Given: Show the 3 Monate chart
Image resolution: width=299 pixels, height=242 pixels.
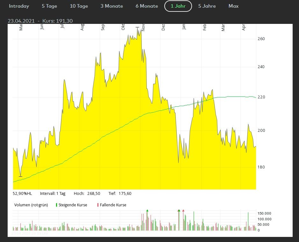Looking at the screenshot, I should pyautogui.click(x=112, y=6).
